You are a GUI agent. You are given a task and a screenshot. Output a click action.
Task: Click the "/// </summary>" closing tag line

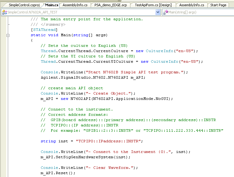[48, 25]
